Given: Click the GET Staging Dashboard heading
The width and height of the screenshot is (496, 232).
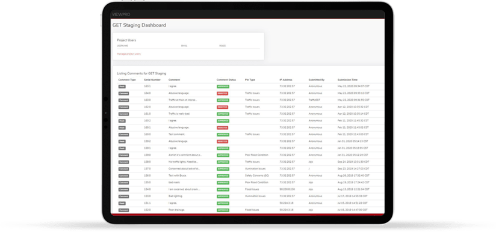Looking at the screenshot, I should click(139, 25).
